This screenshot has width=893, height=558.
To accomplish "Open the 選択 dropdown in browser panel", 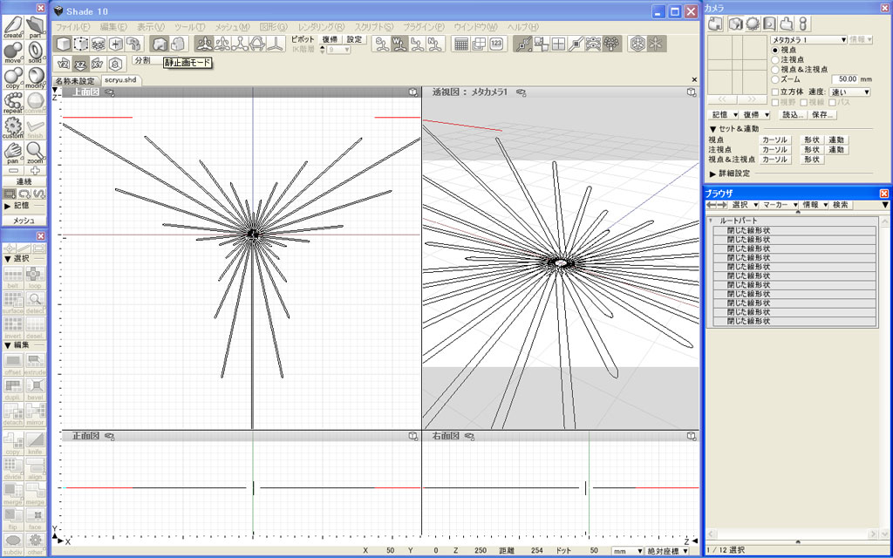I will (x=744, y=205).
